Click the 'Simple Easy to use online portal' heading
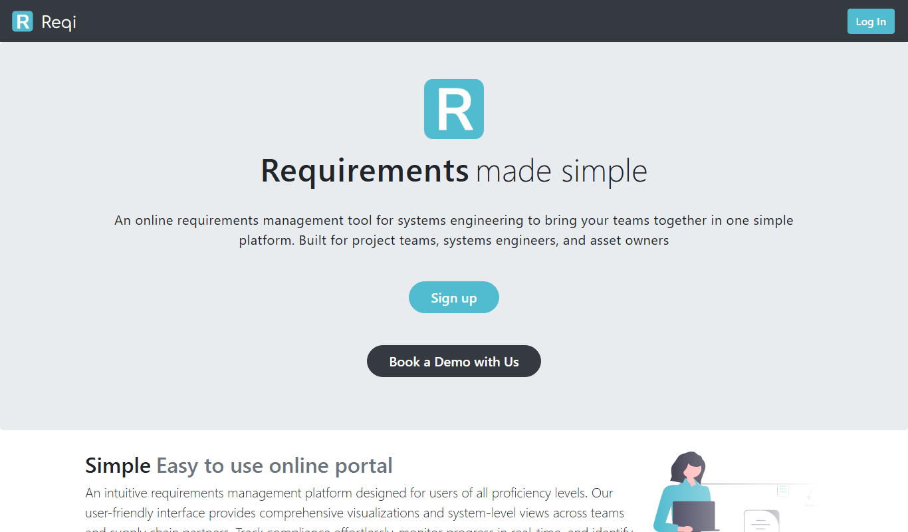Screen dimensions: 908x532 (x=239, y=465)
